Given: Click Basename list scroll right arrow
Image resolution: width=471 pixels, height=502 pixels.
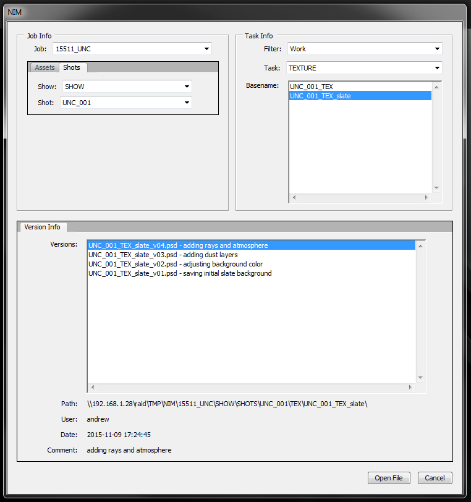Looking at the screenshot, I should pos(426,198).
